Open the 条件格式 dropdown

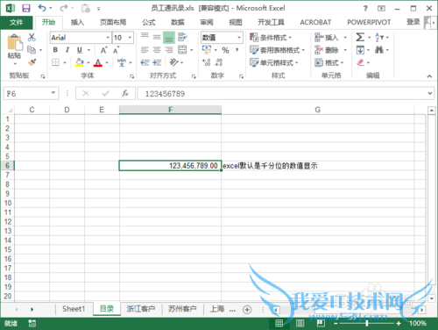(271, 38)
